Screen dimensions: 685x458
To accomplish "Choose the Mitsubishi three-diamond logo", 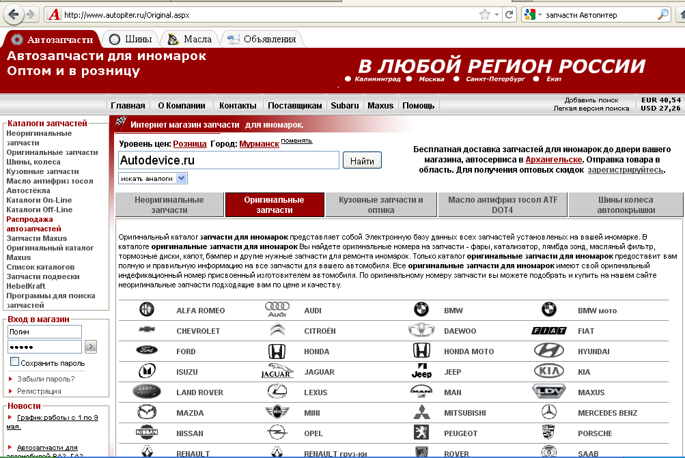I will [x=421, y=412].
